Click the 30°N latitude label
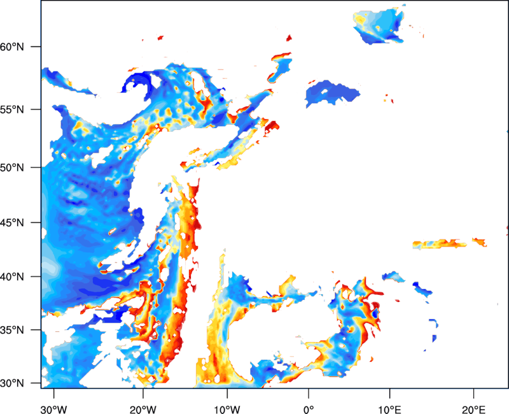Viewport: 509px width, 414px height. [x=12, y=383]
